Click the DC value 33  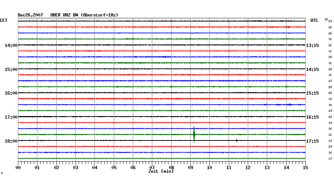pos(330,141)
